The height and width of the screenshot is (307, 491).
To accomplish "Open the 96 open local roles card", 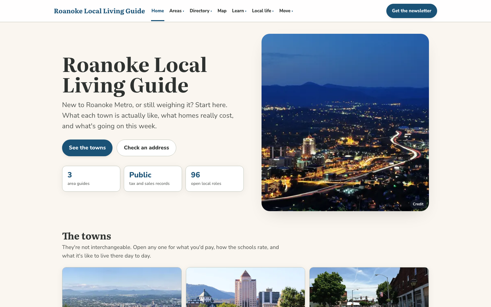I will 214,179.
